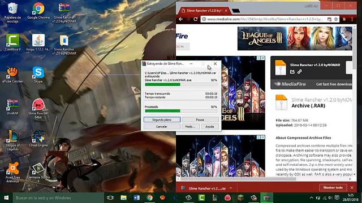Expand options for the downloaded rar file
The image size is (362, 203).
[231, 188]
